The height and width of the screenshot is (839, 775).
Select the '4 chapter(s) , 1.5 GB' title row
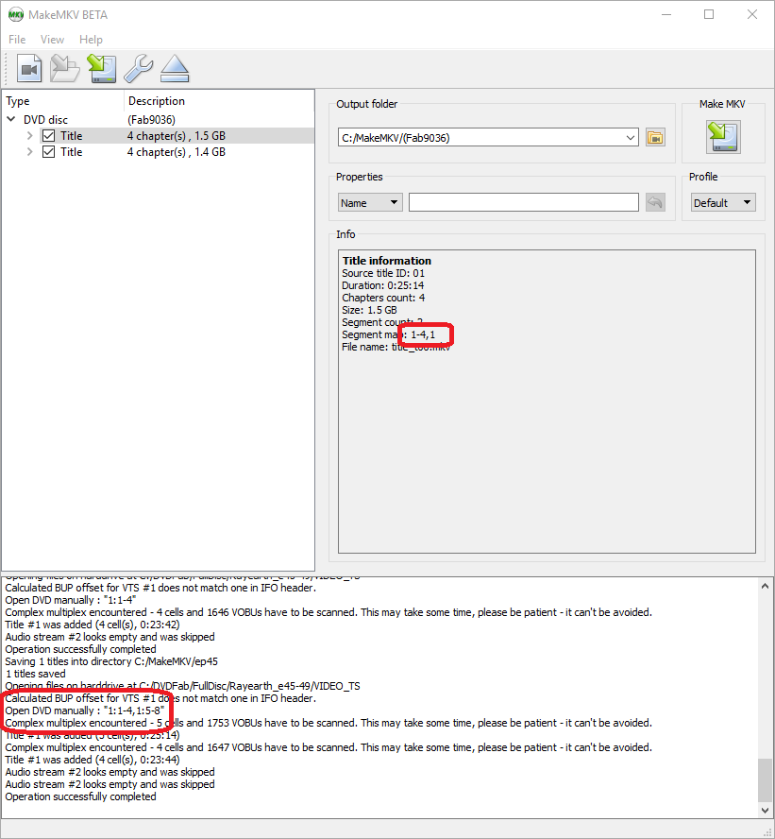(x=159, y=136)
